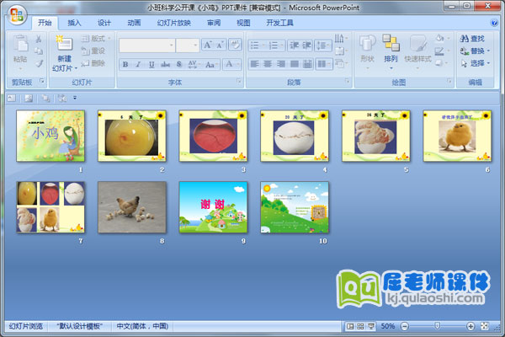Toggle Underline formatting

pos(151,65)
